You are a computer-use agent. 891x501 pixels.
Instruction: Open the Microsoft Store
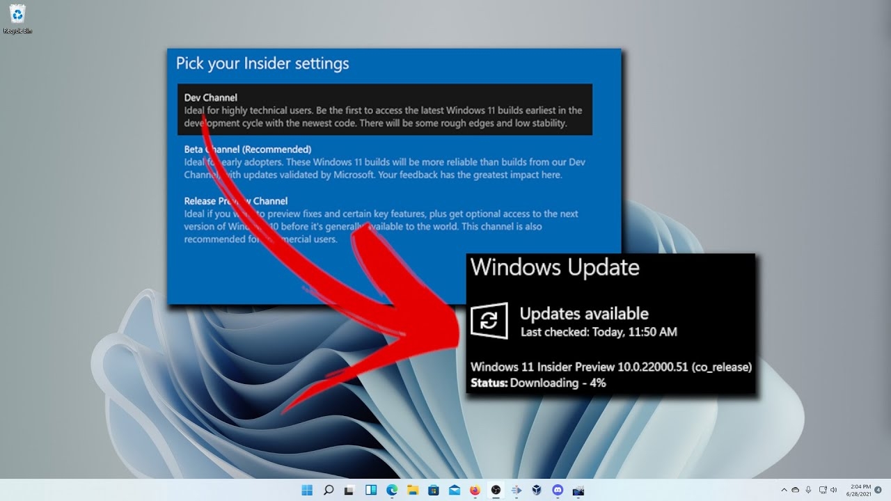click(433, 489)
